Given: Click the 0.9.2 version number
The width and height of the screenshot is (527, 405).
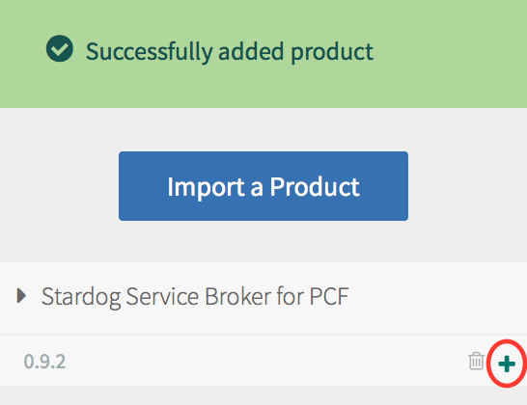Looking at the screenshot, I should [x=45, y=362].
